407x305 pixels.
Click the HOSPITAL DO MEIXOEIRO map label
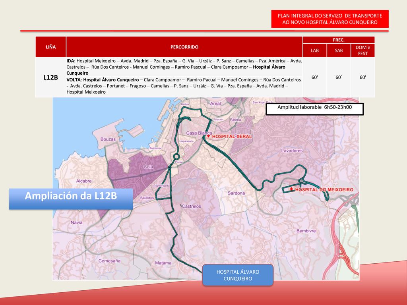tap(324, 189)
